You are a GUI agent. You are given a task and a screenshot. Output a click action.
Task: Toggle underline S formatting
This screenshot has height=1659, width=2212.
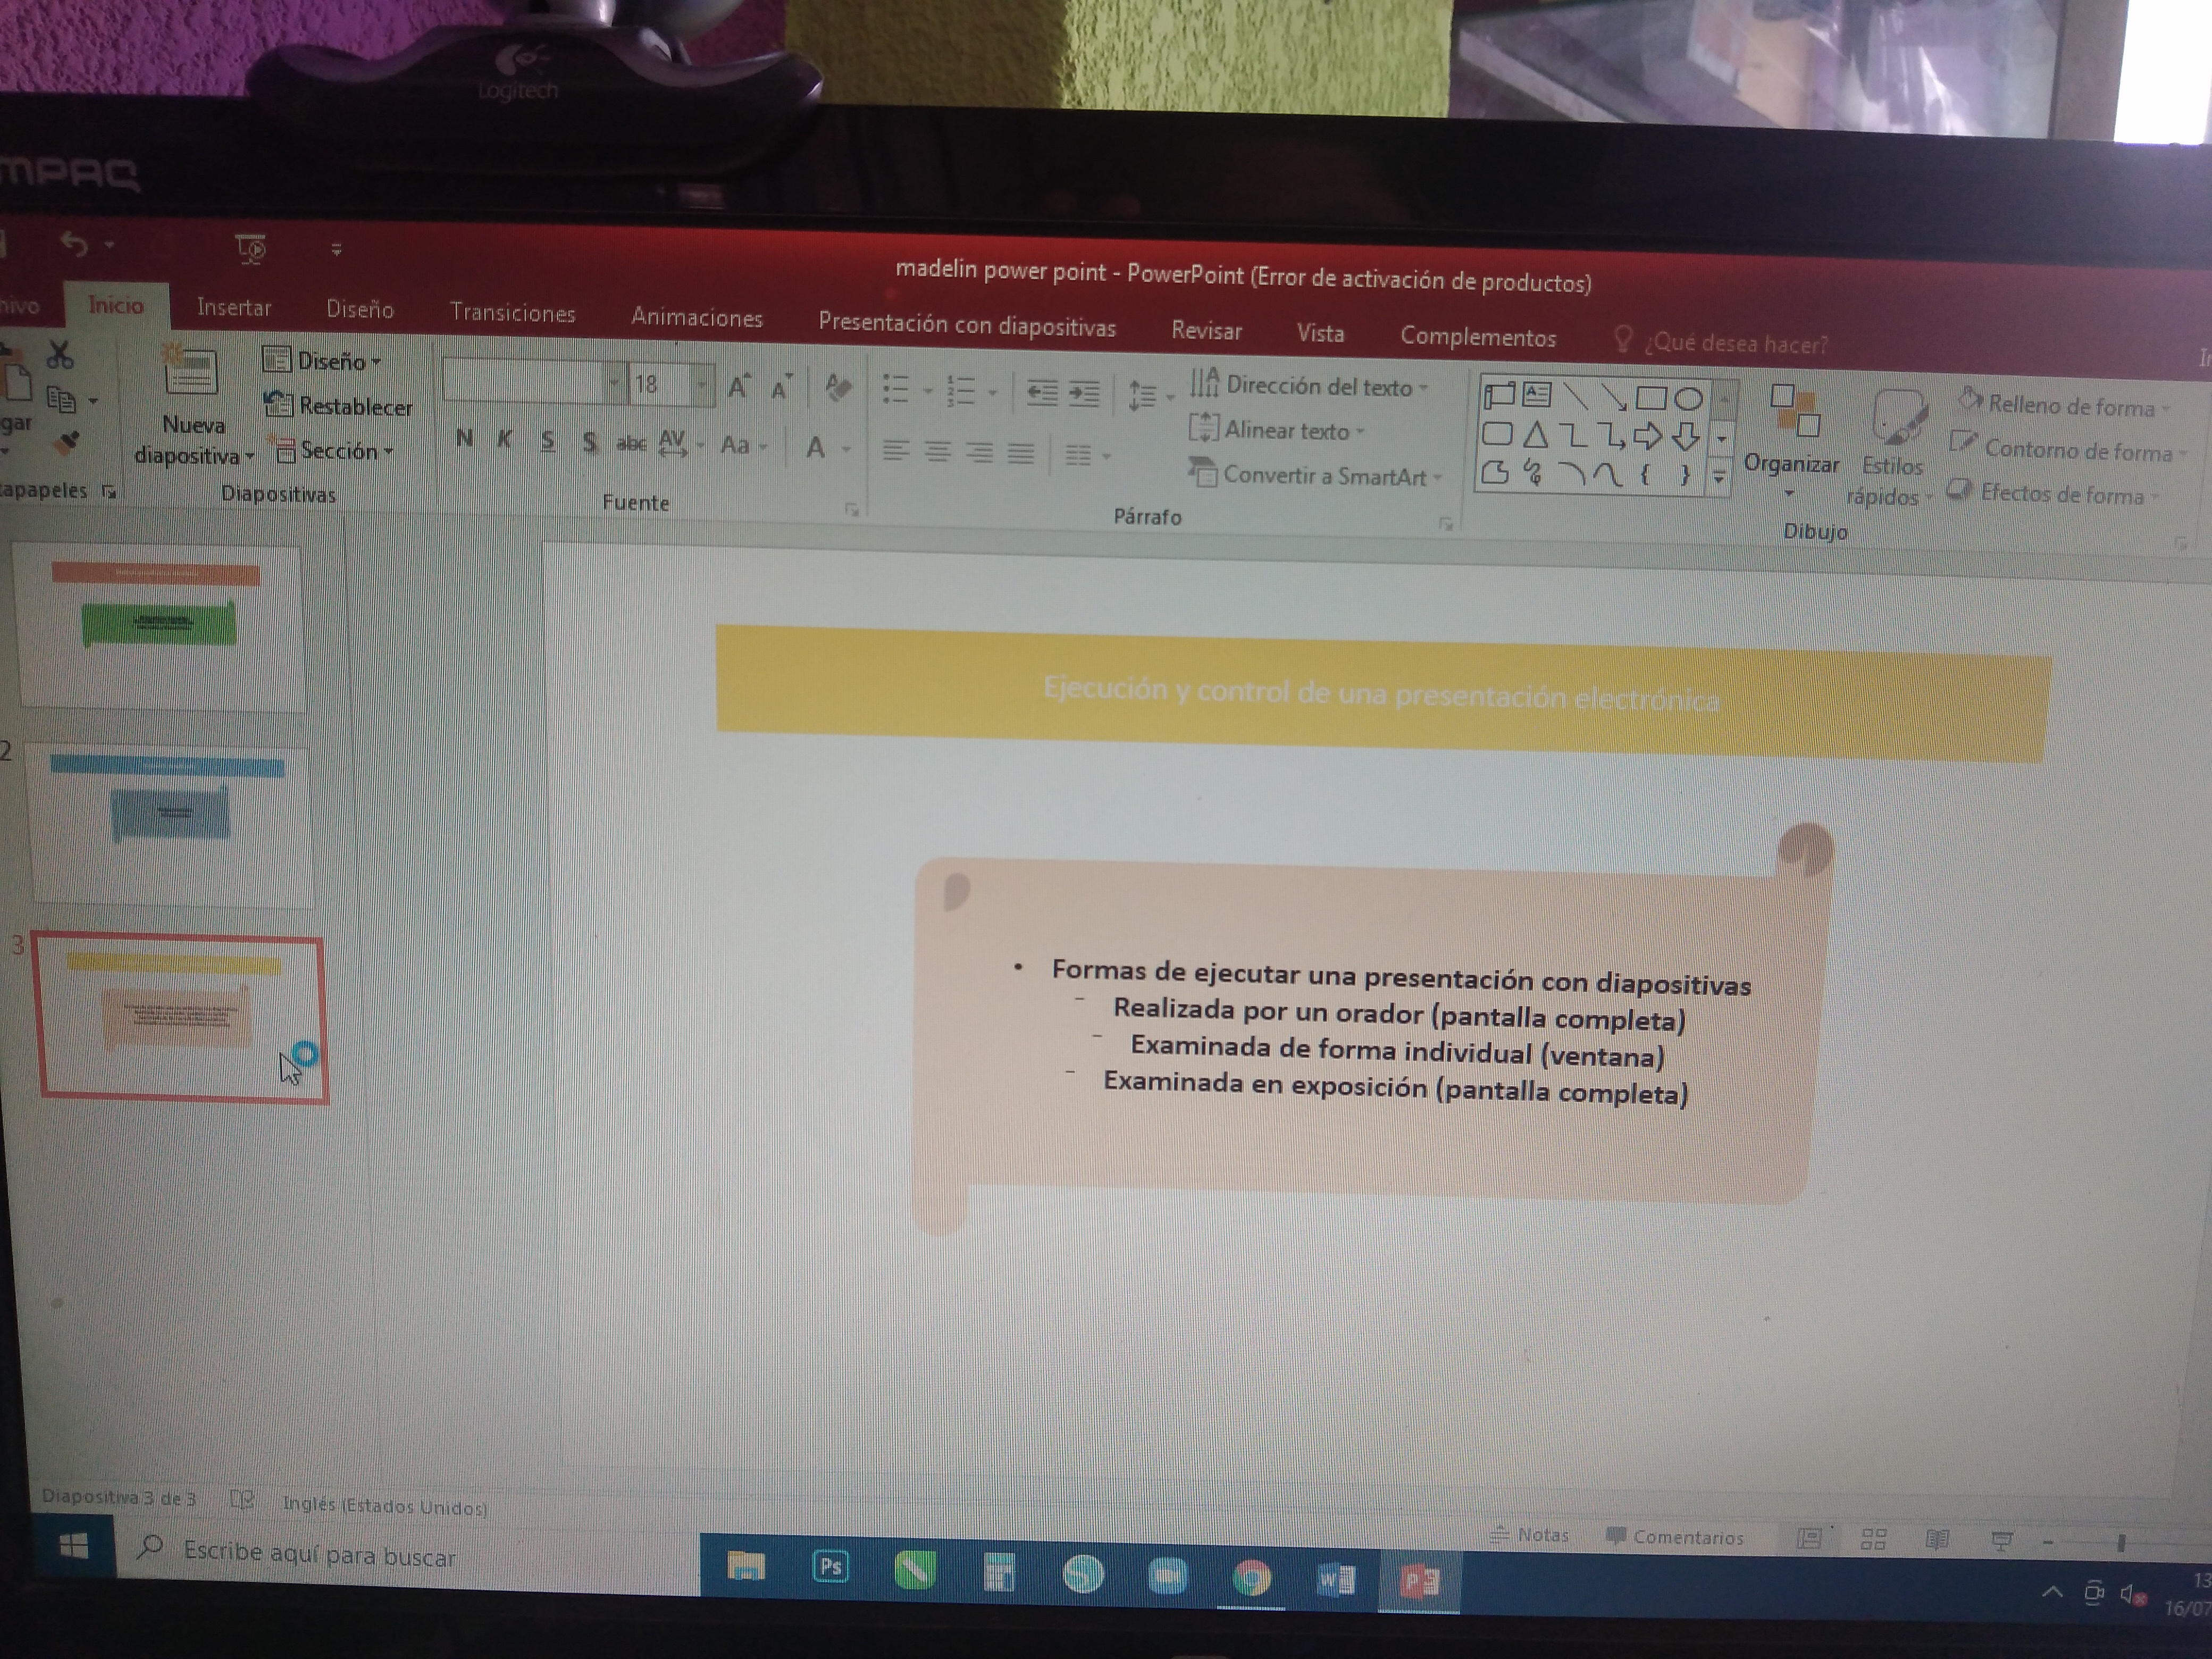tap(547, 441)
